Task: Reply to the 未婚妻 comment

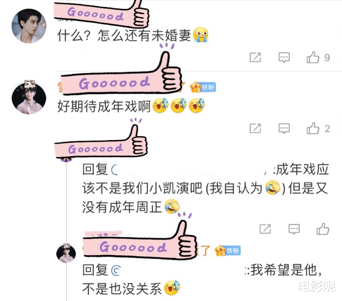Action: tap(284, 57)
